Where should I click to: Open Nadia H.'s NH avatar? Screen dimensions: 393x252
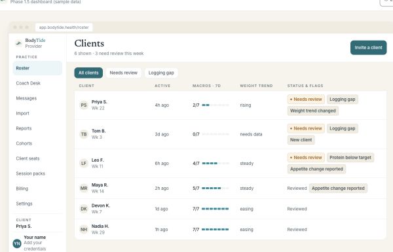pyautogui.click(x=84, y=229)
